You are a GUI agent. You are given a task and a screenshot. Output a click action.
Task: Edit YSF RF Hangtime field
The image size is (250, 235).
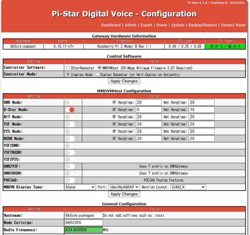(149, 124)
